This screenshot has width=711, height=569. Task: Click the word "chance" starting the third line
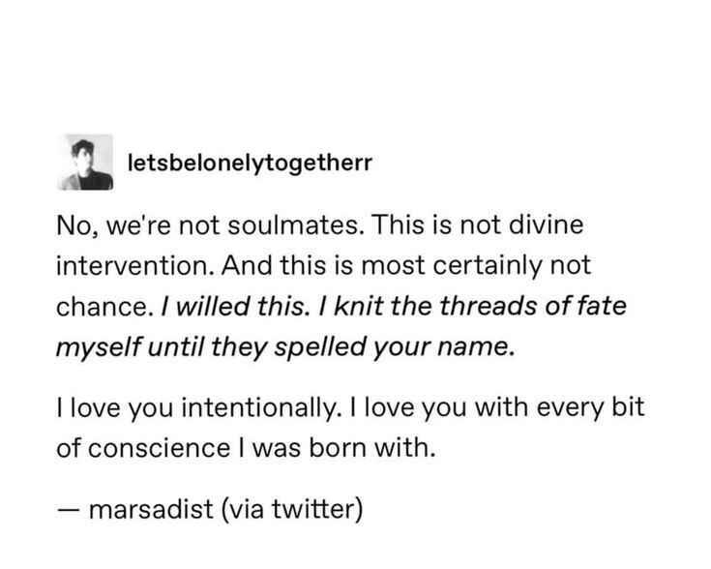(102, 306)
